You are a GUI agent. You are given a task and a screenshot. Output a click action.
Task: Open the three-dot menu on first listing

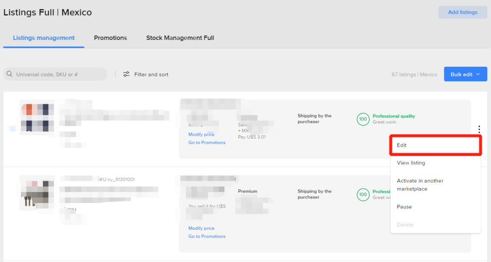479,129
